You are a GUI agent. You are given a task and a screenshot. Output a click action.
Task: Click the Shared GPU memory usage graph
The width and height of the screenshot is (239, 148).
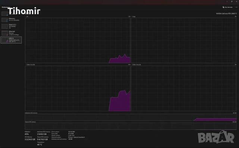[x=131, y=126]
